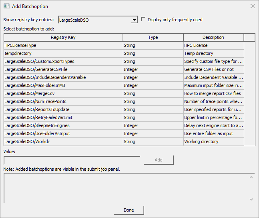Click Number of trace points description
This screenshot has height=218, width=259.
214,101
